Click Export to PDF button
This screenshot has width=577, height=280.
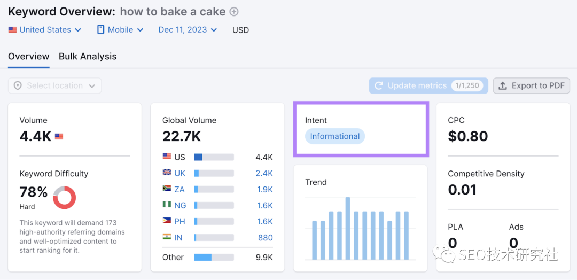coord(531,85)
